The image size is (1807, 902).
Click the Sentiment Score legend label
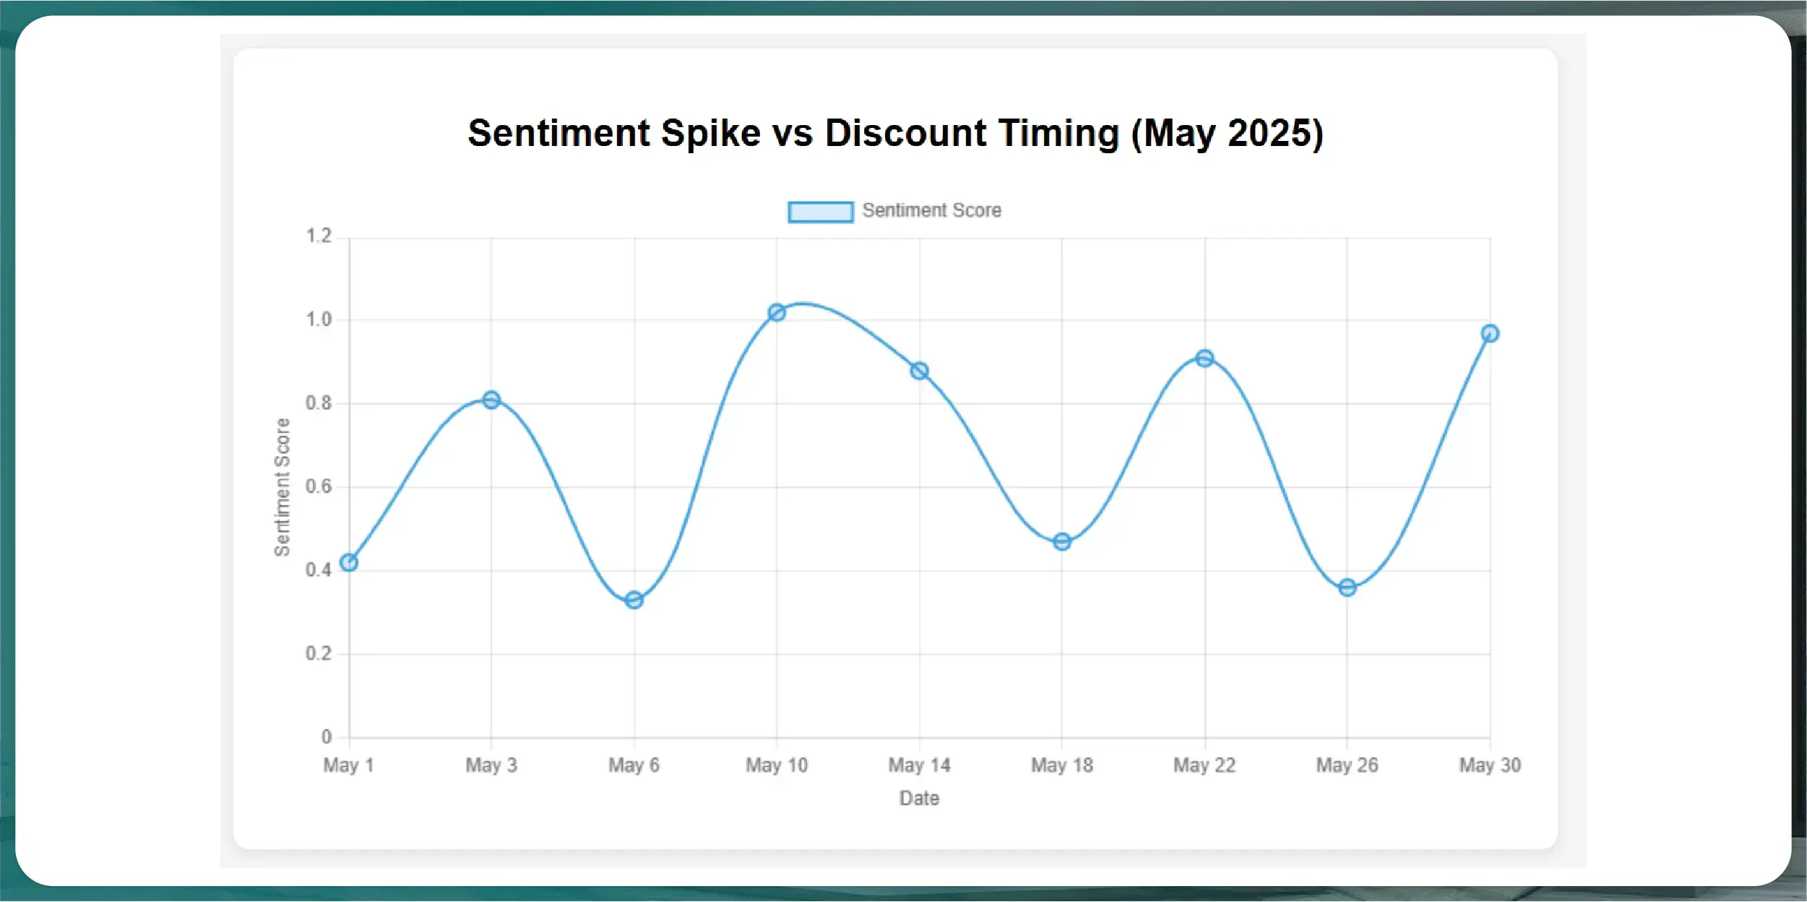coord(931,210)
